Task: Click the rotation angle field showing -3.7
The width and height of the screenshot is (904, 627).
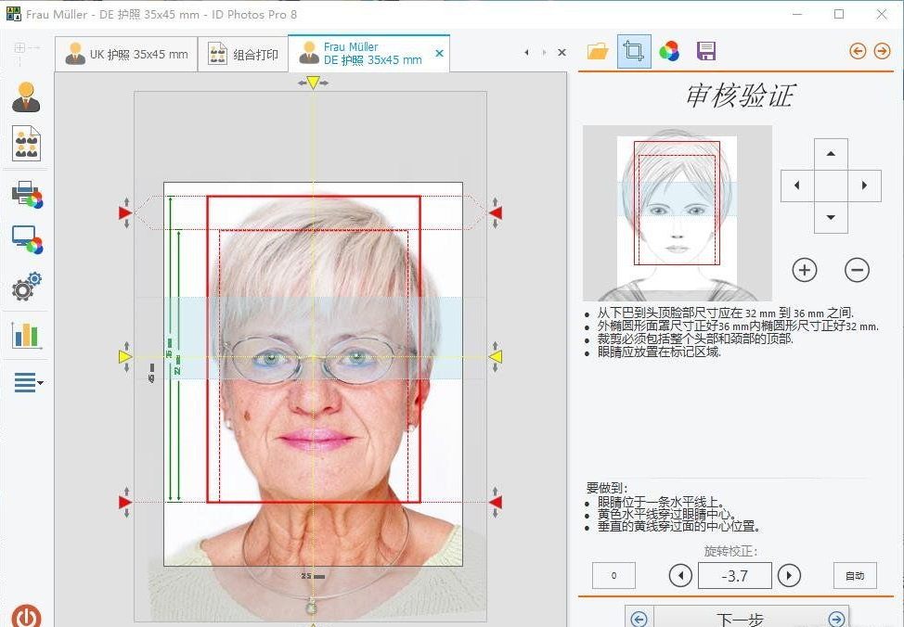Action: pos(734,575)
